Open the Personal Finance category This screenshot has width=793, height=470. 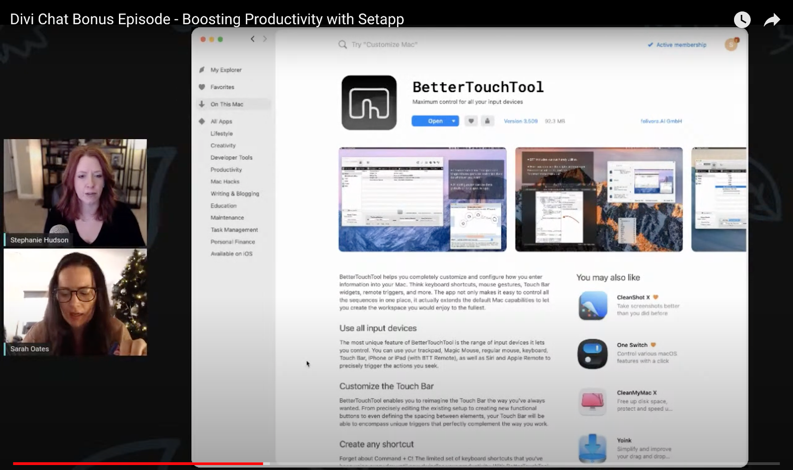(232, 242)
